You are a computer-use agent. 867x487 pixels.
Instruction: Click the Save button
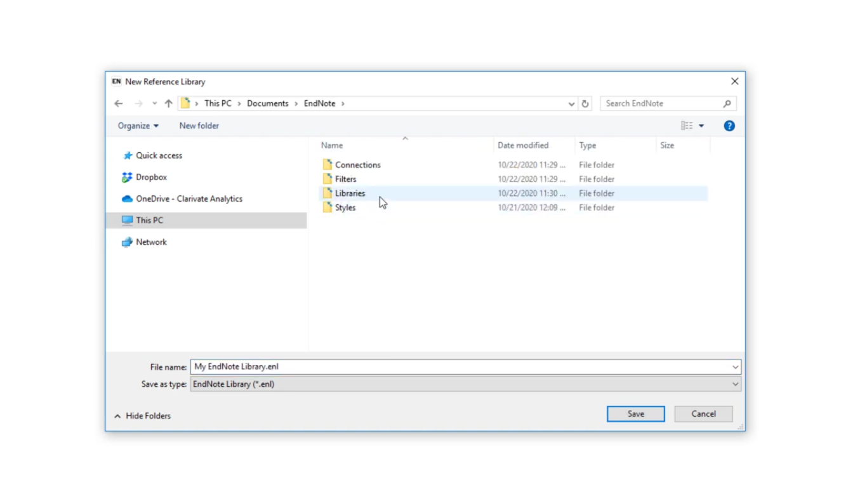pos(636,413)
